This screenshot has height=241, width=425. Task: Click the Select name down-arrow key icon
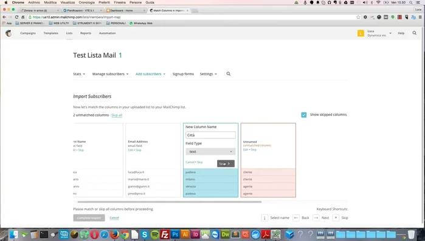click(x=264, y=218)
